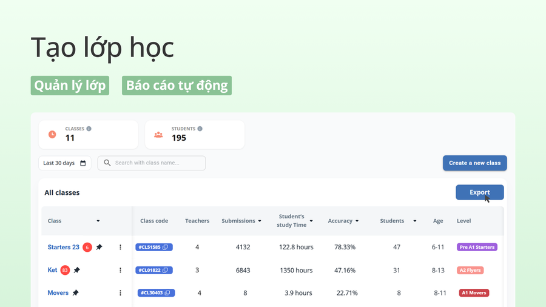Open three-dot menu for Ket class

click(x=120, y=270)
